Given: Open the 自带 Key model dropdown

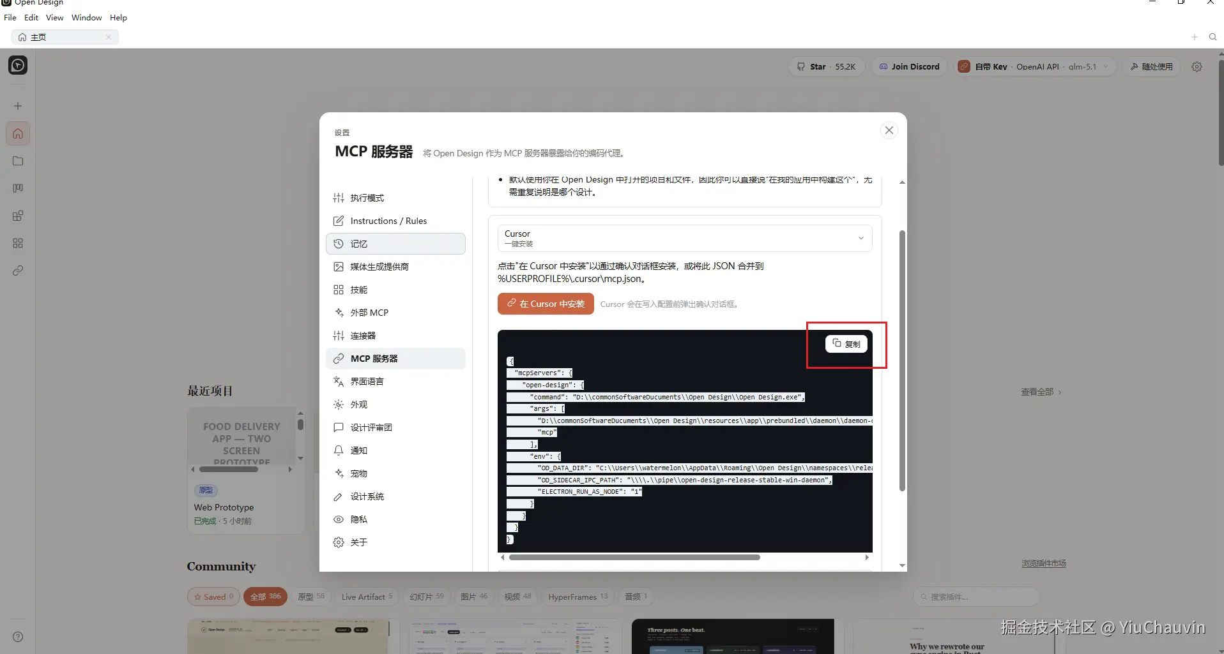Looking at the screenshot, I should (x=1034, y=66).
